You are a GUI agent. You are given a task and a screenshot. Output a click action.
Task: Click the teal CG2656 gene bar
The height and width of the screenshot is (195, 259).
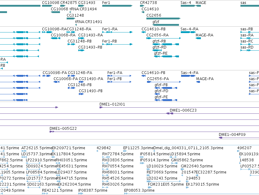(163, 18)
